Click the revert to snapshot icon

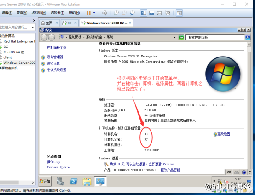[124, 13]
